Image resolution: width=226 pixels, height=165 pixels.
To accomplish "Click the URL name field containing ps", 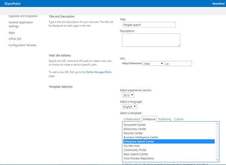I will 178,63.
